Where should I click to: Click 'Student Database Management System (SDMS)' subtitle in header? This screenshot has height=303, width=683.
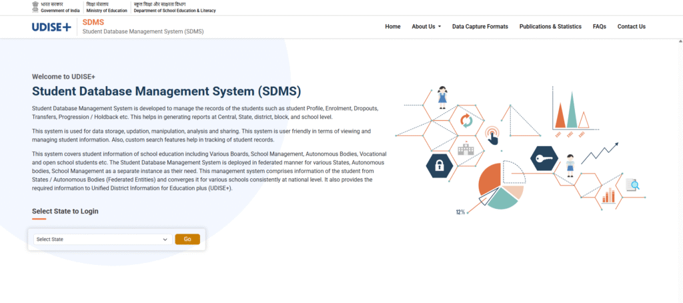coord(143,32)
